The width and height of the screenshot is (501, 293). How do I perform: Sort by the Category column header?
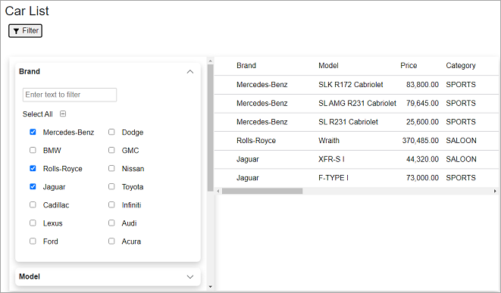(x=461, y=66)
